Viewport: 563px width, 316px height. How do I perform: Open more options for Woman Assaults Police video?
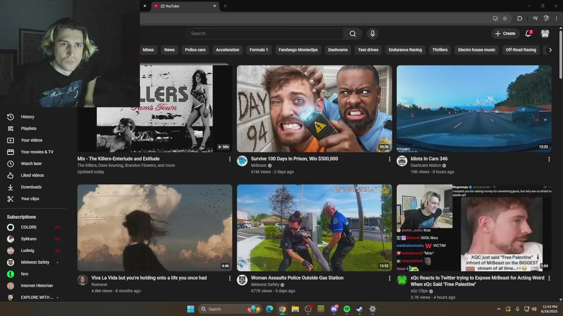(389, 278)
